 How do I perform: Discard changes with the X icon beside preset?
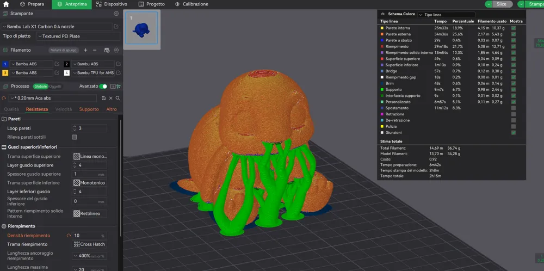coord(111,98)
